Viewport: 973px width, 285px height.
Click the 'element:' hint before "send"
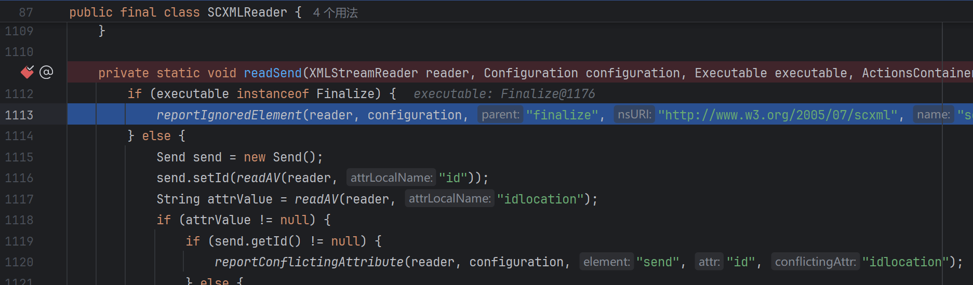click(x=606, y=262)
